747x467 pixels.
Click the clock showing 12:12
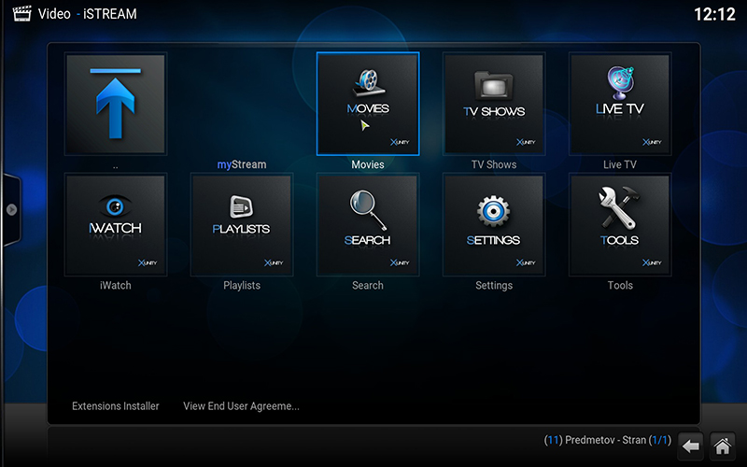(714, 15)
